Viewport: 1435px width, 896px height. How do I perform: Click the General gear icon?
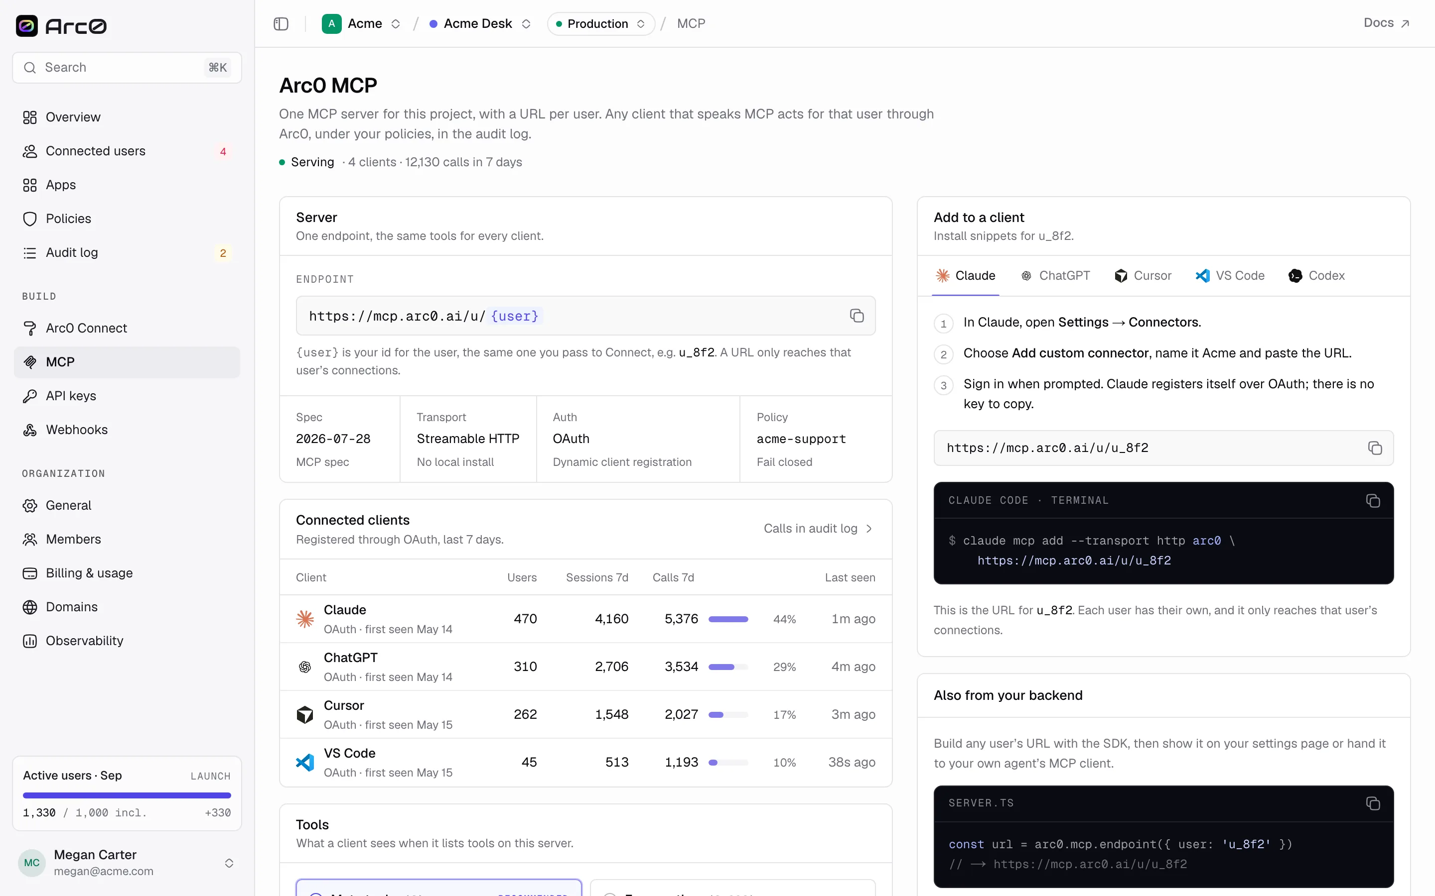click(x=30, y=505)
